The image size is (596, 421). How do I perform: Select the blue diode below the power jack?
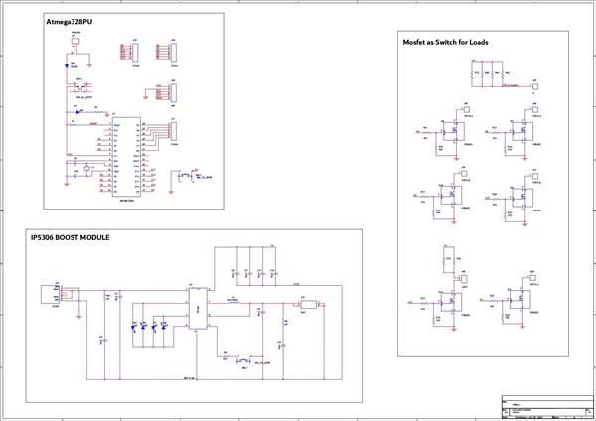67,66
